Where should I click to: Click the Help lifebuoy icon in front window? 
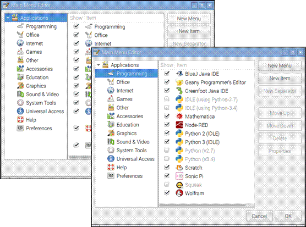111,167
